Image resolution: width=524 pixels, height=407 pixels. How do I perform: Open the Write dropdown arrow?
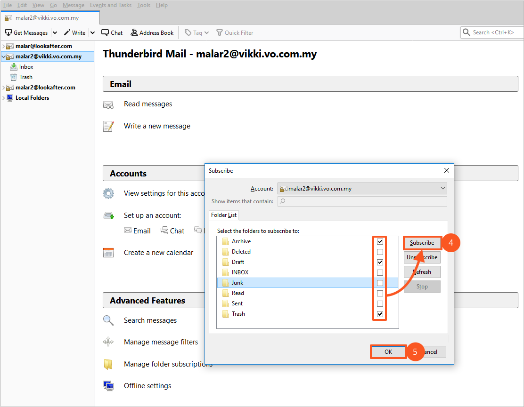(92, 32)
